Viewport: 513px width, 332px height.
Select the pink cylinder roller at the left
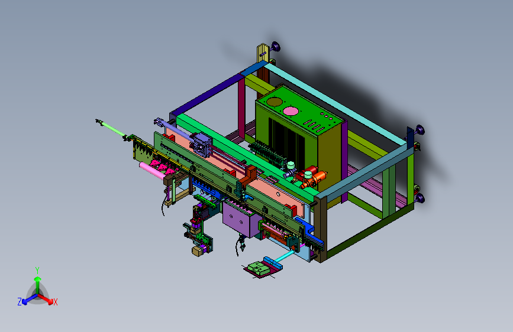(x=153, y=171)
